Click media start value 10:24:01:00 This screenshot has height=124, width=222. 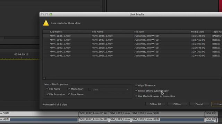pyautogui.click(x=198, y=44)
